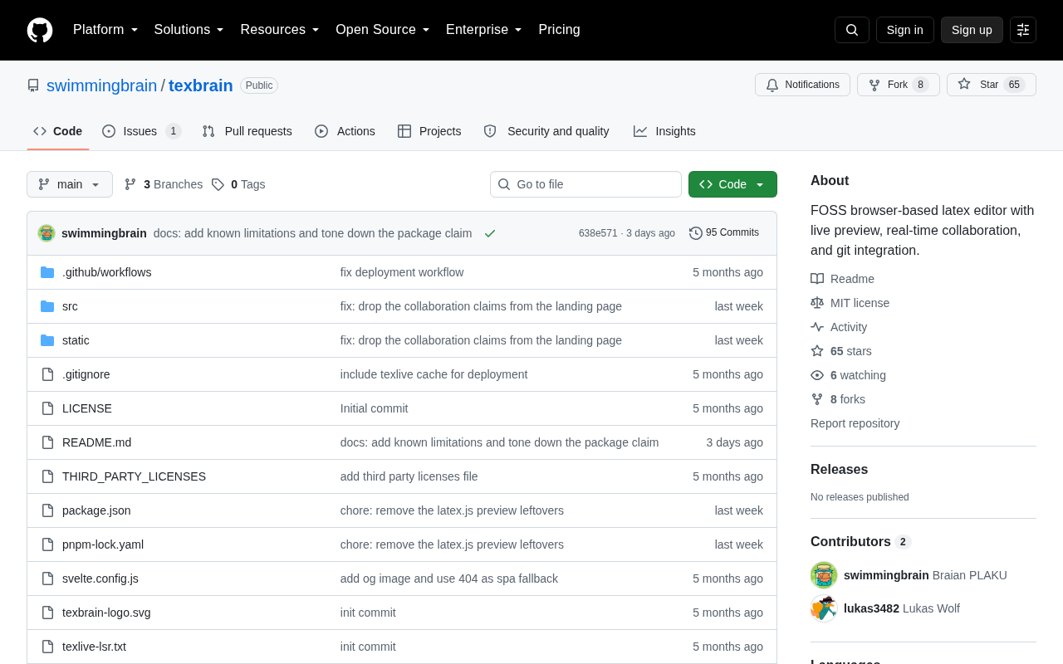Open the README.md file name

coord(96,442)
